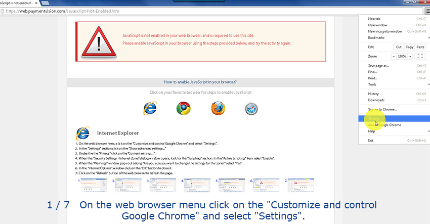Click the Google Chrome browser icon
Image resolution: width=430 pixels, height=224 pixels.
click(x=184, y=108)
